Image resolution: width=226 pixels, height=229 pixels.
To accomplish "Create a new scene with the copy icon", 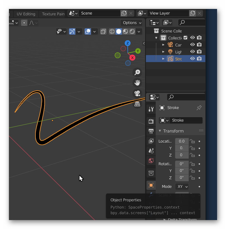I will coord(124,13).
